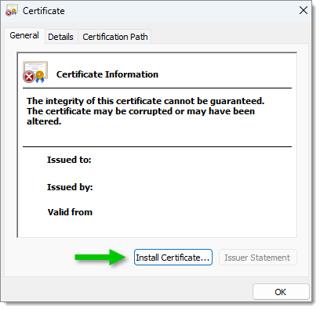The height and width of the screenshot is (310, 320).
Task: Click the certificate icon in the title bar
Action: click(12, 11)
